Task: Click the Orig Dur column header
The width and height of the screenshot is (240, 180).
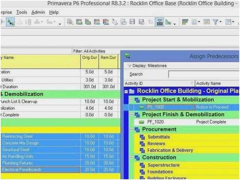Action: pyautogui.click(x=89, y=57)
